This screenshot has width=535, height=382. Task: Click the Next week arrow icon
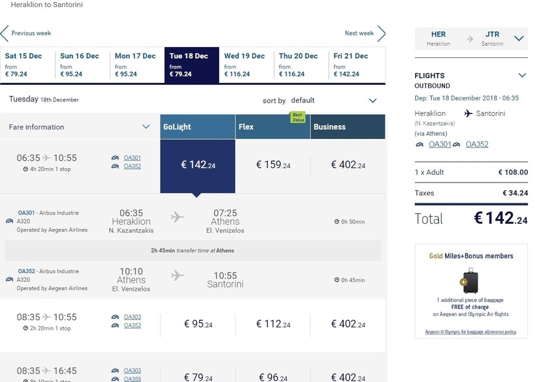(382, 33)
